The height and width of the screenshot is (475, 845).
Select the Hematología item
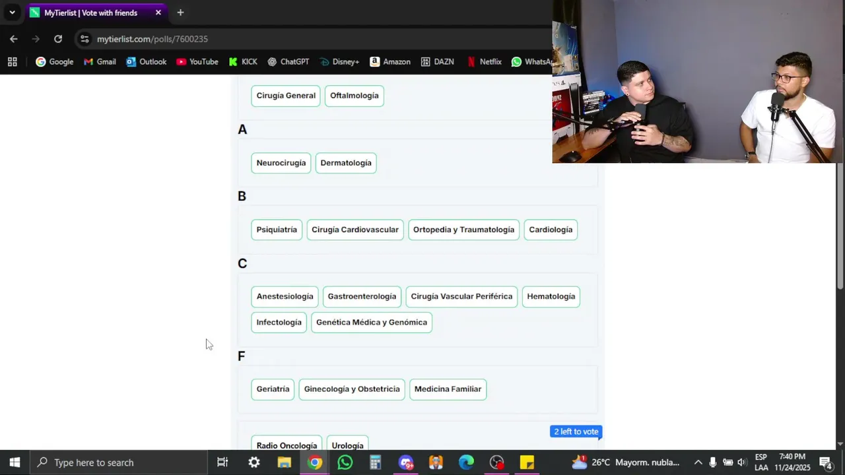tap(551, 296)
